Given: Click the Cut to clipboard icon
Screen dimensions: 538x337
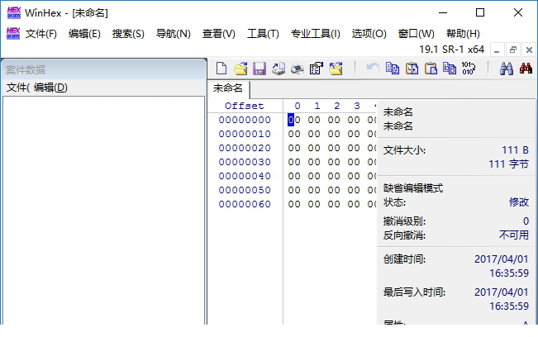Looking at the screenshot, I should click(412, 69).
